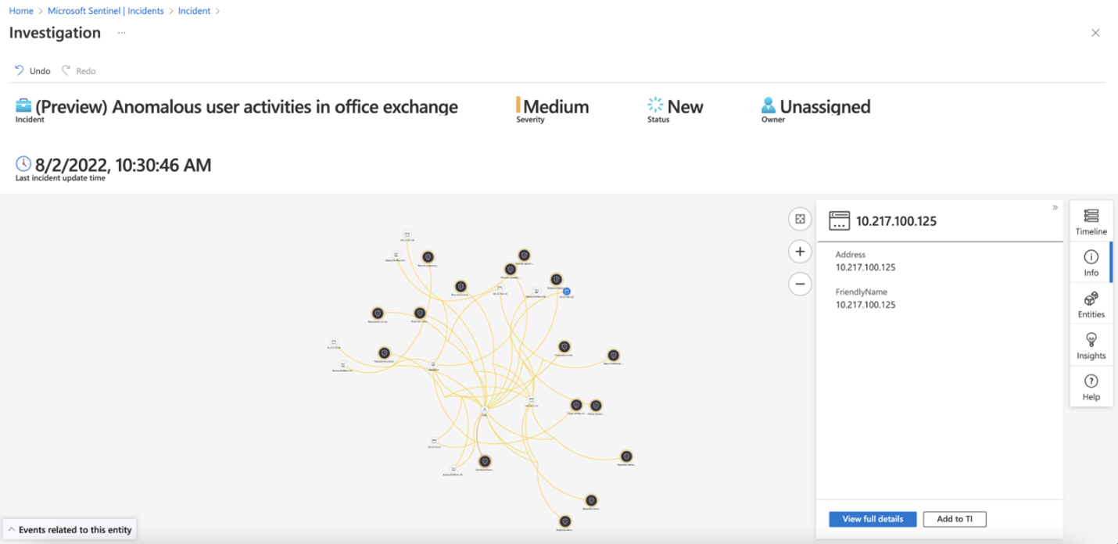Screen dimensions: 1118x544
Task: Open the Timeline panel
Action: (1091, 221)
